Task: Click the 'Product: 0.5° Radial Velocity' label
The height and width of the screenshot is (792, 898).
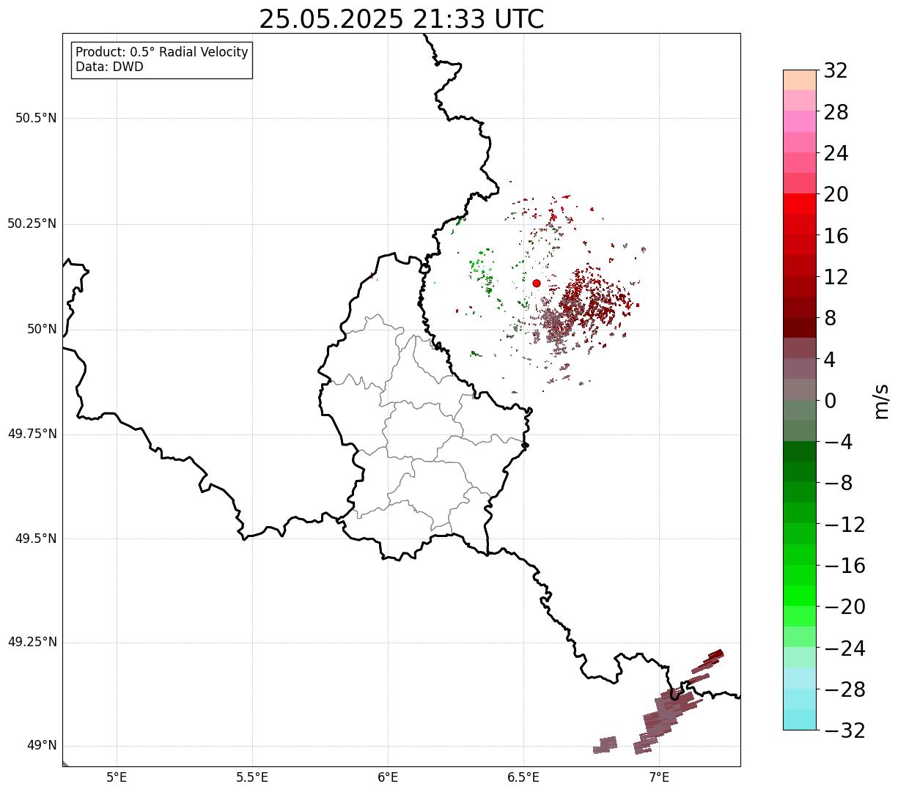Action: click(x=162, y=53)
